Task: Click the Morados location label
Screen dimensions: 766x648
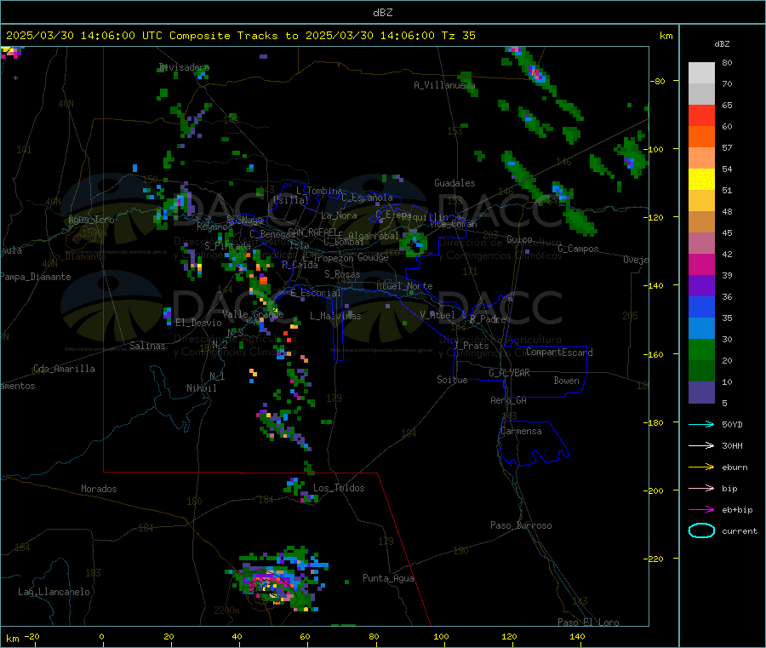Action: tap(99, 489)
